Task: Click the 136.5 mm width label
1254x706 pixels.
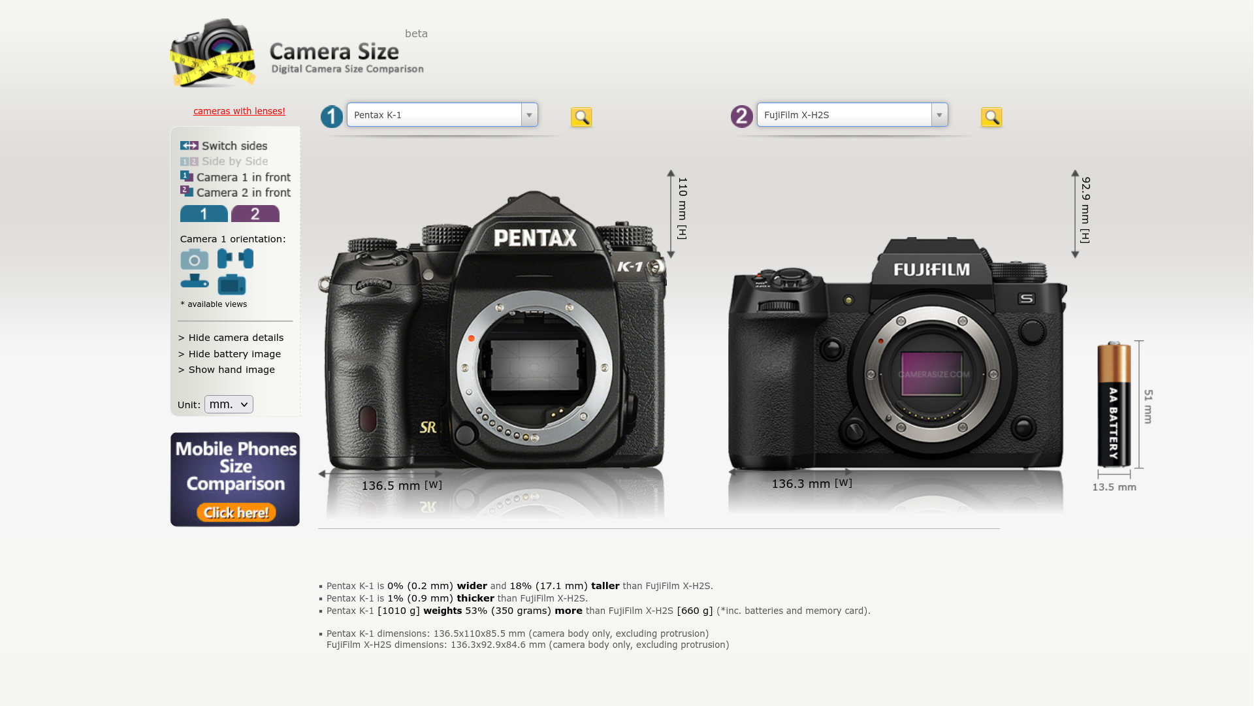Action: (x=402, y=485)
